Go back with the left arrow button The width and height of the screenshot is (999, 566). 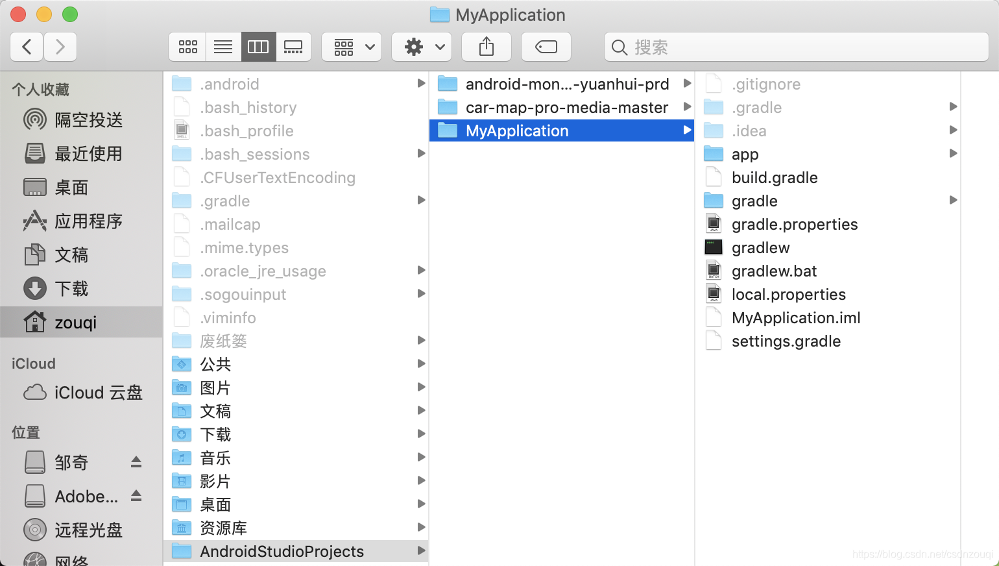[x=27, y=47]
